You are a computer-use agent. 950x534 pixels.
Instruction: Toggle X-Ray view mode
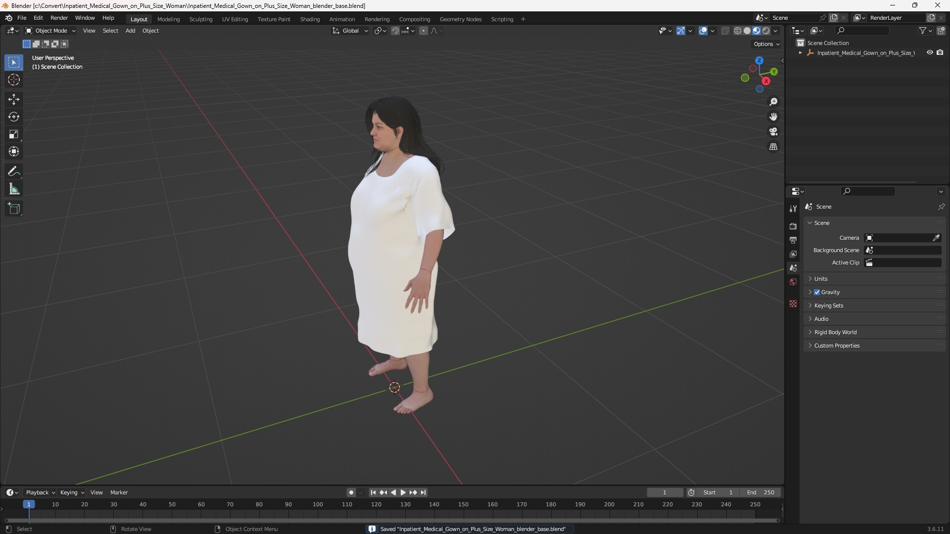(x=725, y=31)
